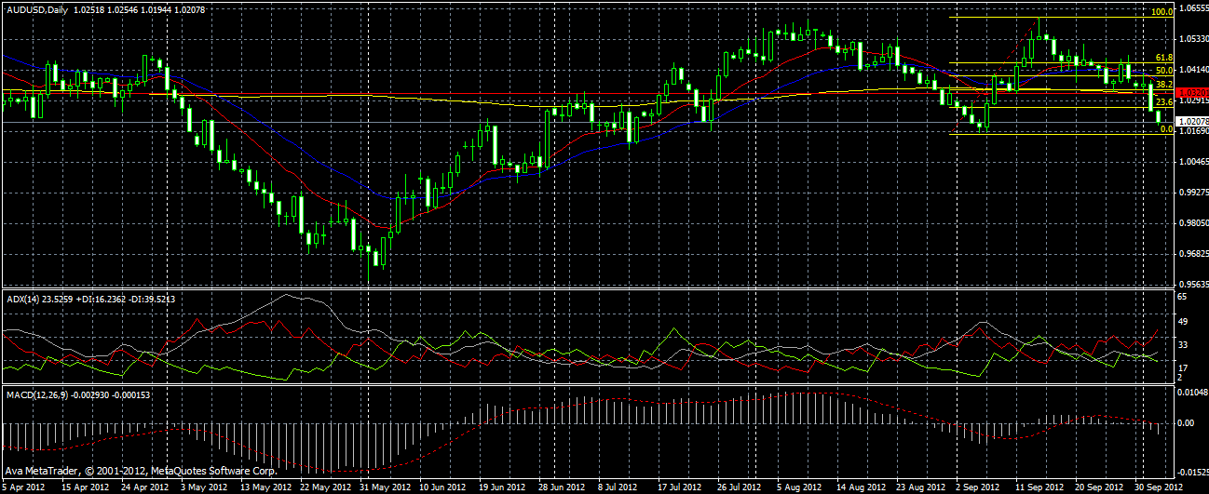The width and height of the screenshot is (1209, 494).
Task: Pick the Fibonacci 23.6 level label
Action: point(1162,102)
